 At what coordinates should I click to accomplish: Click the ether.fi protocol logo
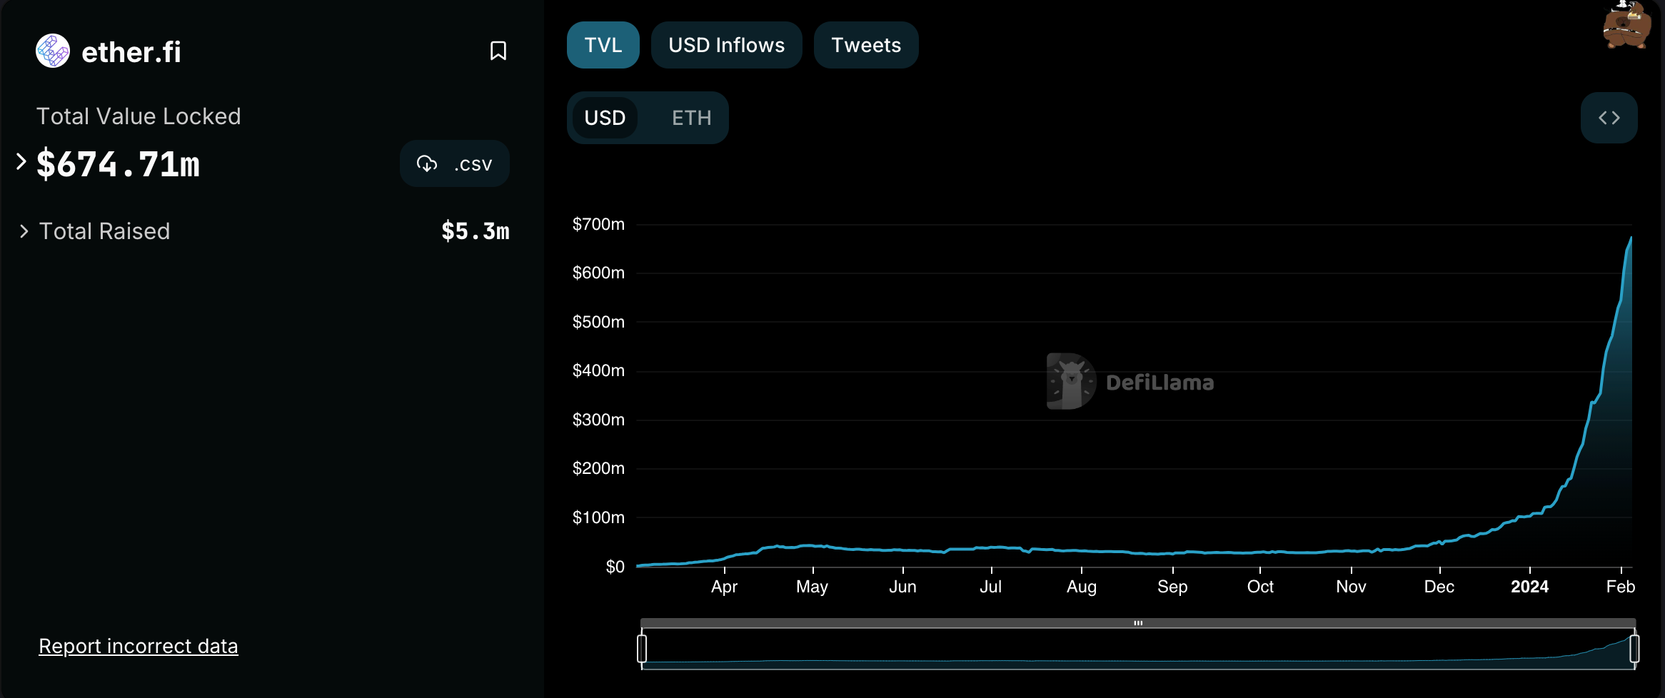point(53,51)
